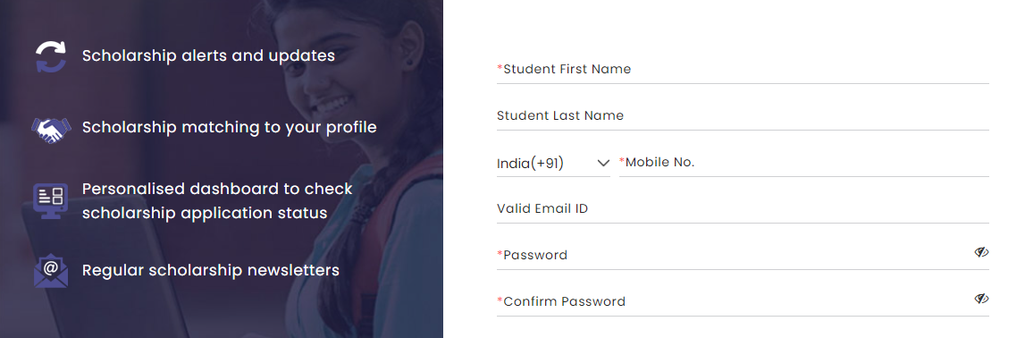The image size is (1025, 338).
Task: Click into the Password input field
Action: coord(732,255)
